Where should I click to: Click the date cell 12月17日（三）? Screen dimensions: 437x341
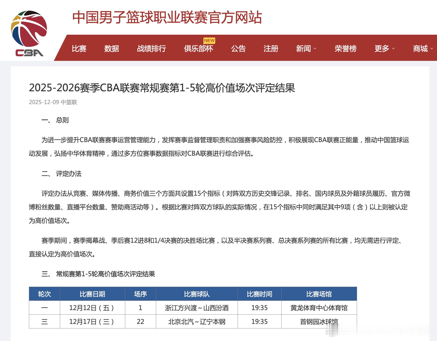[92, 322]
